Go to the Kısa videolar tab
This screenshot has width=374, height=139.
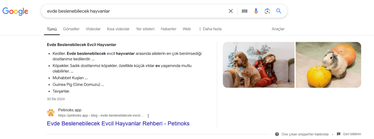[118, 29]
